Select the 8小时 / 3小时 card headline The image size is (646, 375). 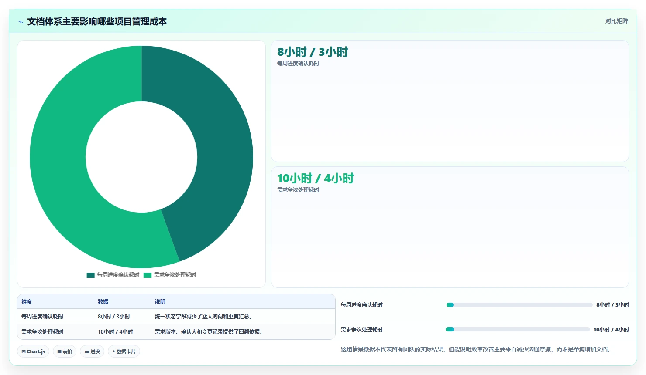point(313,52)
